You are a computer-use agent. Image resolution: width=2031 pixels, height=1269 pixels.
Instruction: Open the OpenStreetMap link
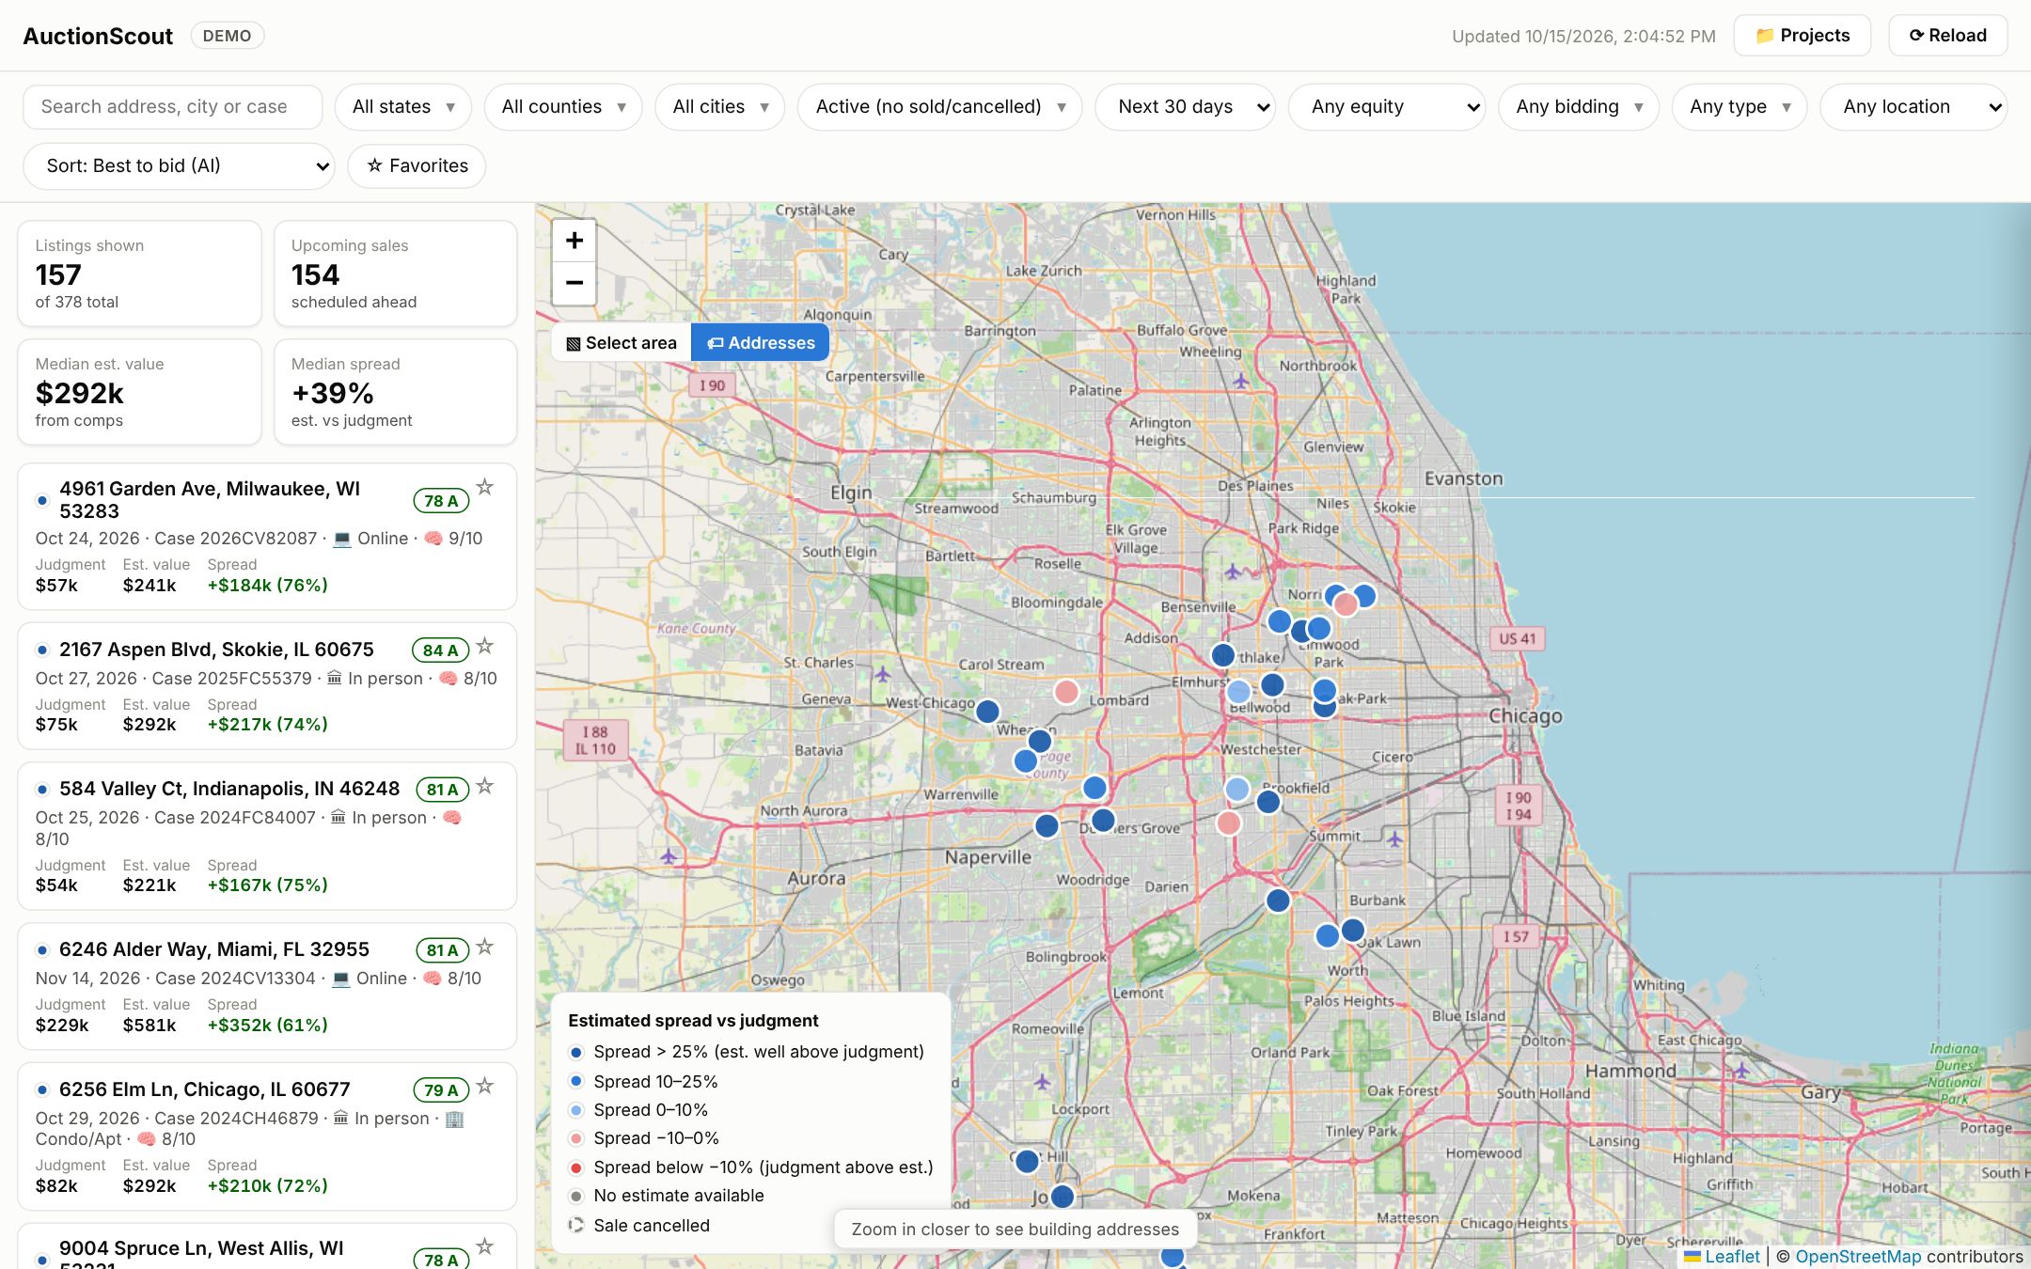click(1859, 1256)
